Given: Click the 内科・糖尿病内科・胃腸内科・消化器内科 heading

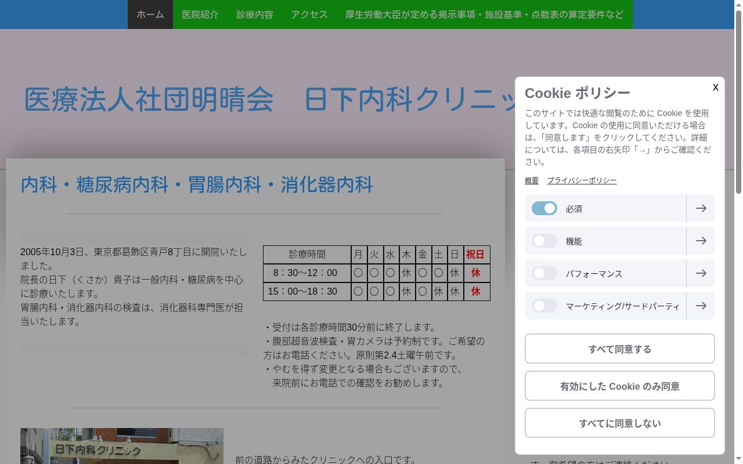Looking at the screenshot, I should coord(197,184).
